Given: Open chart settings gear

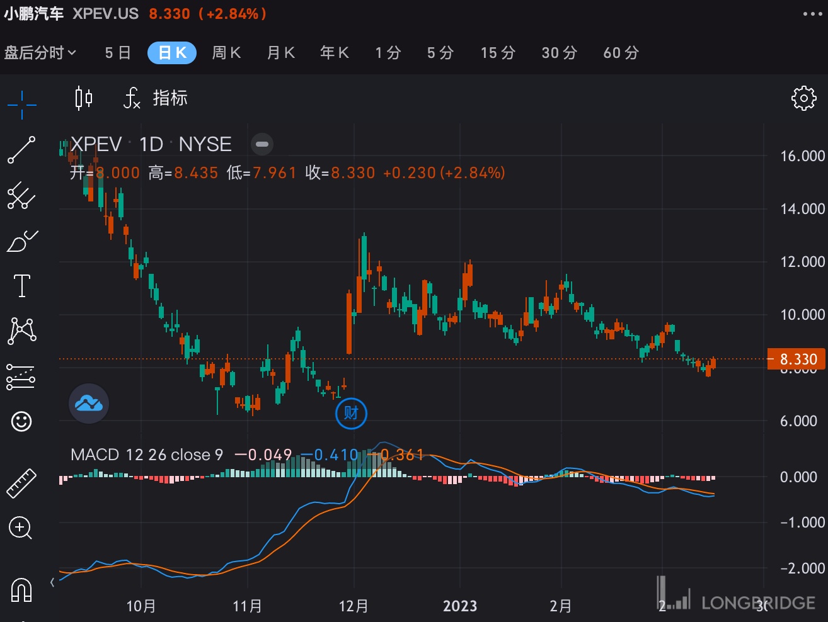Looking at the screenshot, I should pos(803,98).
